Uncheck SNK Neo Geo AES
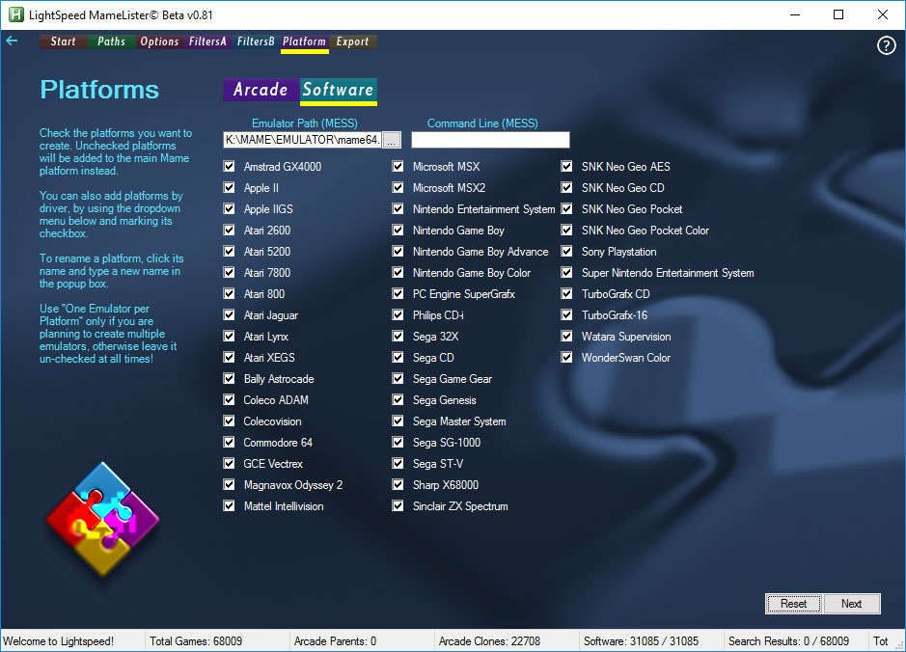Image resolution: width=906 pixels, height=652 pixels. click(x=566, y=166)
